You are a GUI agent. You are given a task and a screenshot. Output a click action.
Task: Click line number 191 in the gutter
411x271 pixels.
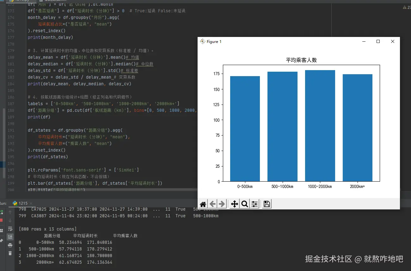(x=11, y=130)
